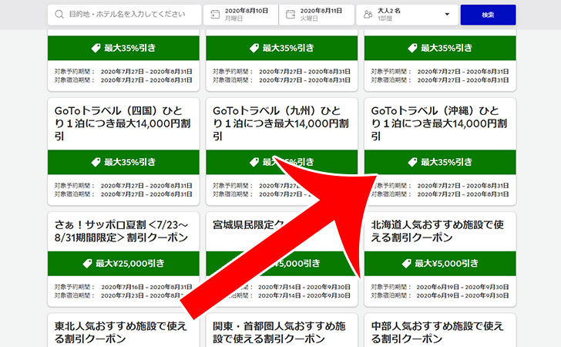This screenshot has width=561, height=347.
Task: Click the tag icon on the 北海道 card banner
Action: [406, 264]
